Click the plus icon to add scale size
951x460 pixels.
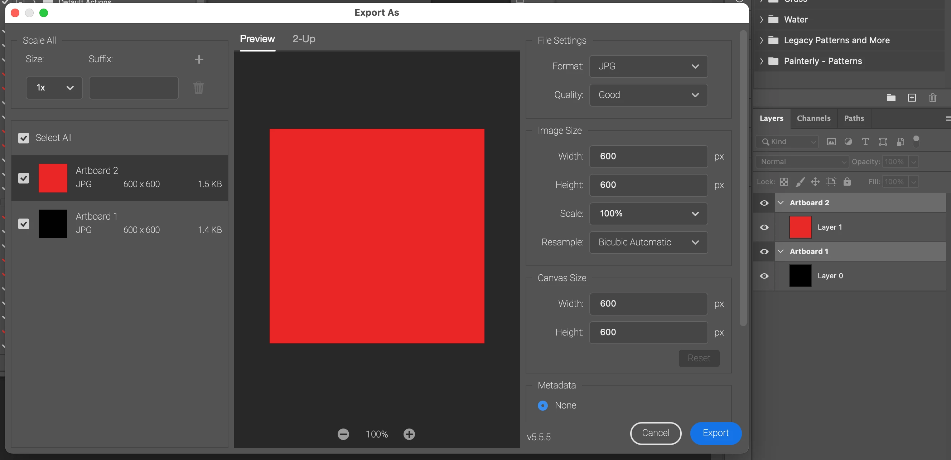pos(199,59)
